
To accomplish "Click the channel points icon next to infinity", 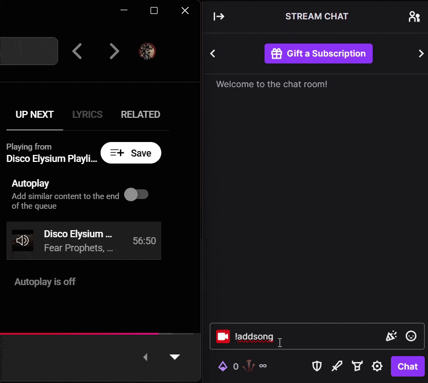I will [248, 366].
